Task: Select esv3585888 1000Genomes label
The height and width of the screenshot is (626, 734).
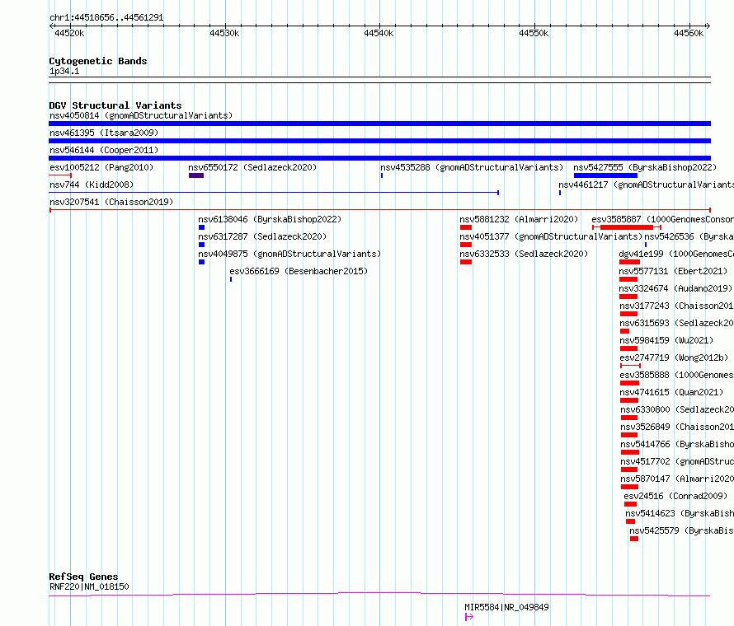Action: 676,375
